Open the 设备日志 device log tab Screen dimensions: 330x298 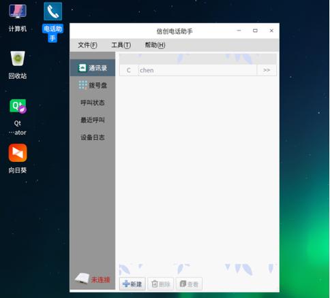(93, 137)
